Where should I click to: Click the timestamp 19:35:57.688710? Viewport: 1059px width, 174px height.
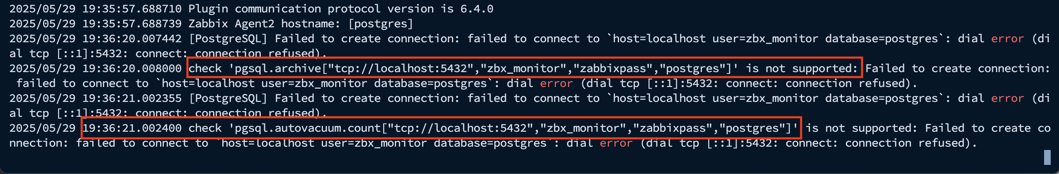coord(132,9)
